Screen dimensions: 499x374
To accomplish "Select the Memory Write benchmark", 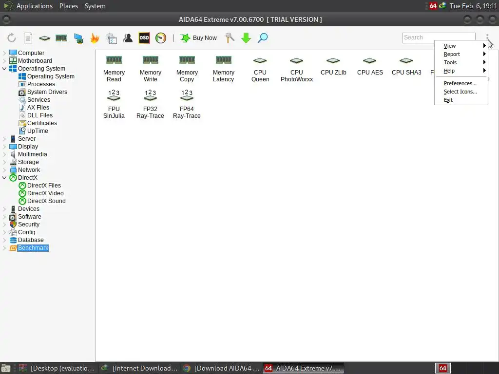I will [151, 69].
